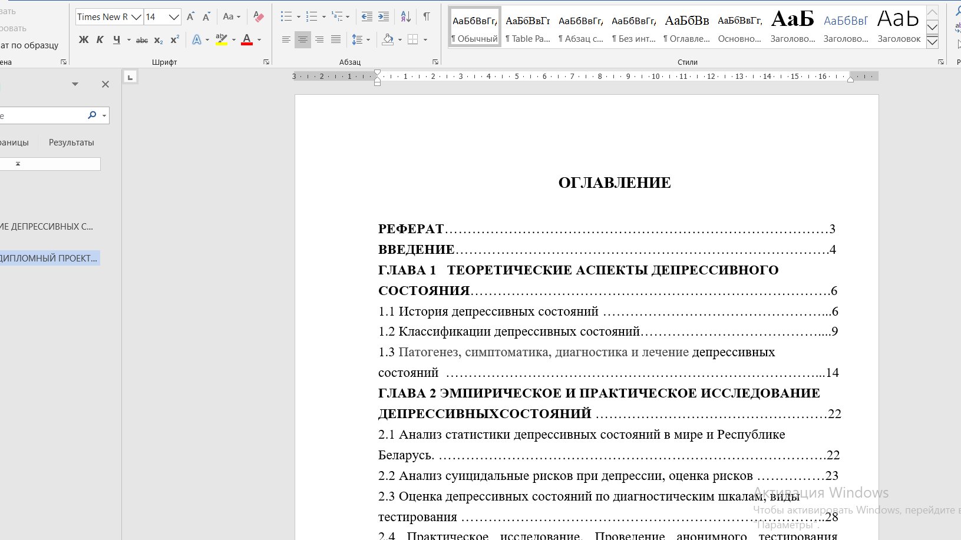Apply the blue Заголово... style

[846, 27]
